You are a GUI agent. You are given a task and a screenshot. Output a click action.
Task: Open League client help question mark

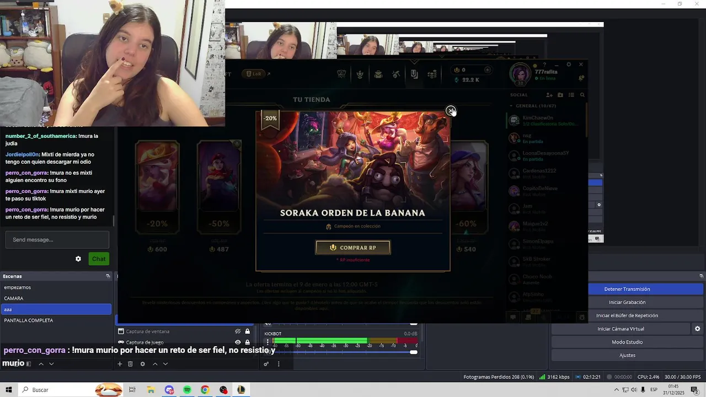coord(544,65)
